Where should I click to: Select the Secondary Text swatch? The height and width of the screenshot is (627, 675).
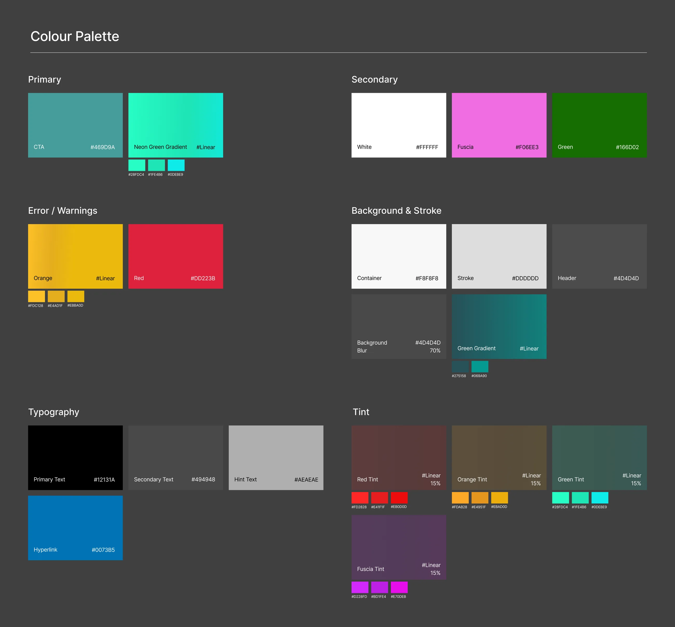[x=176, y=458]
